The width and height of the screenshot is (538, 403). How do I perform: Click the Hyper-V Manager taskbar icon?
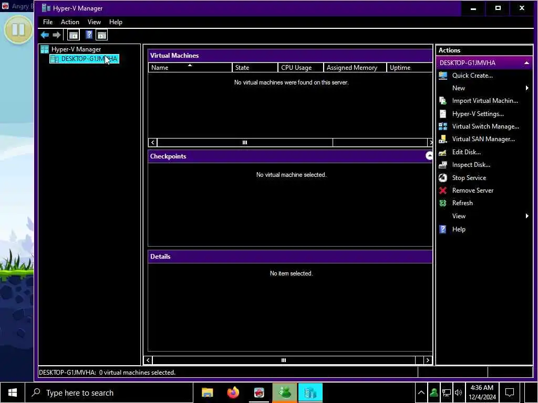pyautogui.click(x=310, y=393)
